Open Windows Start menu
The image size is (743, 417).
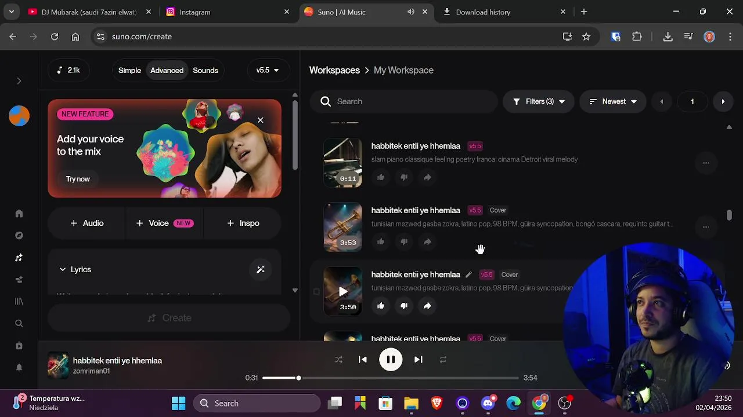click(x=178, y=403)
